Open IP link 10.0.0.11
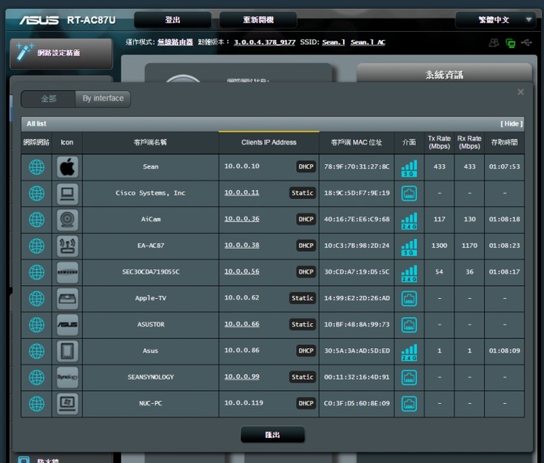Viewport: 544px width, 463px height. 242,192
